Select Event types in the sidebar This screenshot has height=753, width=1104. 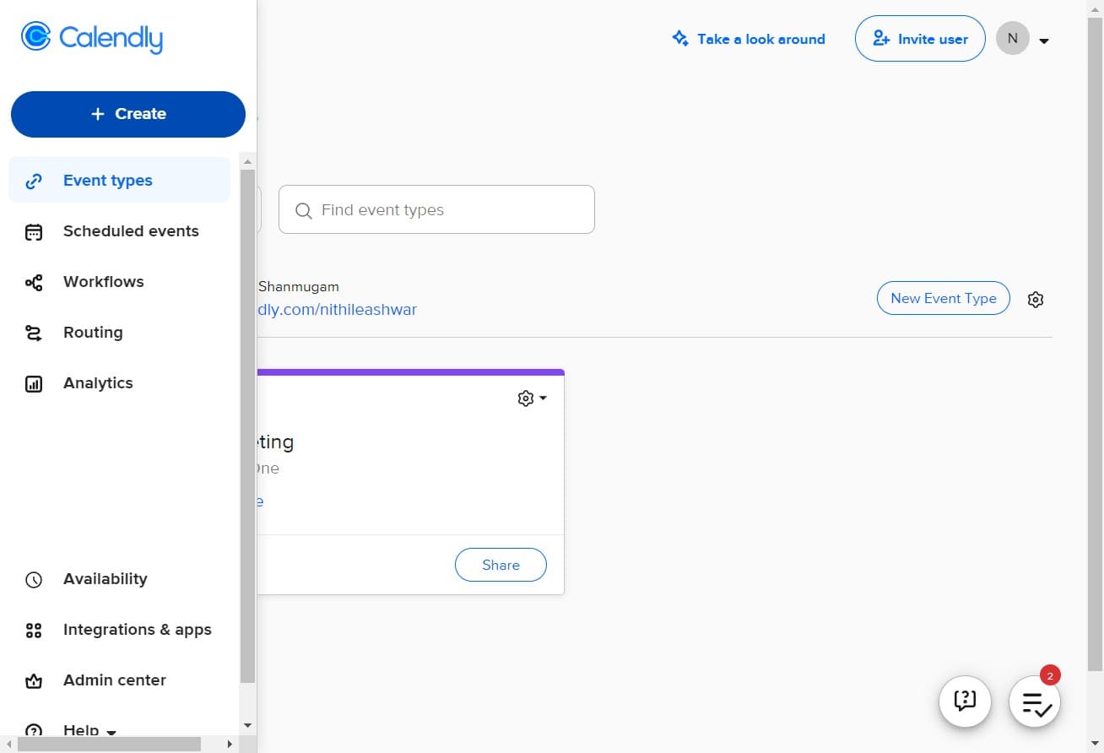tap(107, 181)
